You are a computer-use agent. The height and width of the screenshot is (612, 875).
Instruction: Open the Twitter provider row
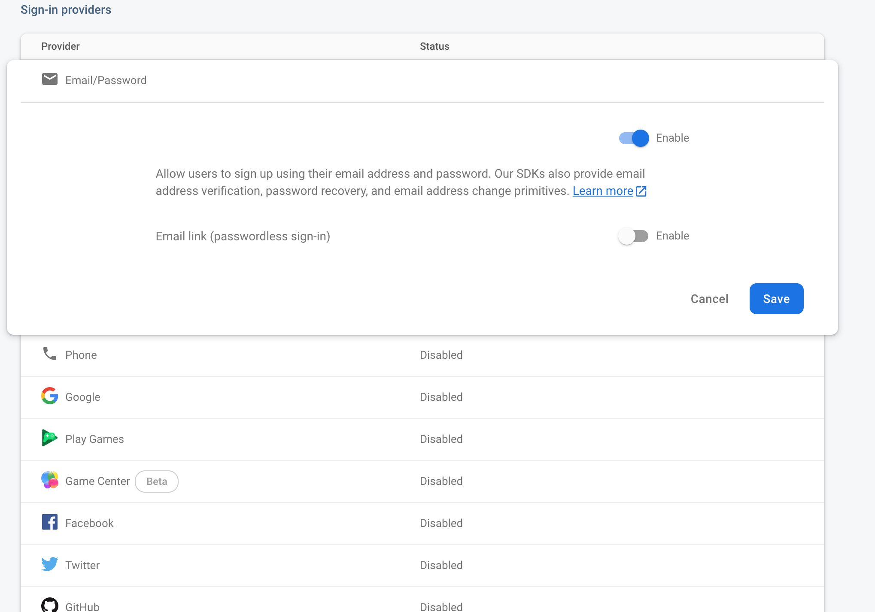point(422,566)
